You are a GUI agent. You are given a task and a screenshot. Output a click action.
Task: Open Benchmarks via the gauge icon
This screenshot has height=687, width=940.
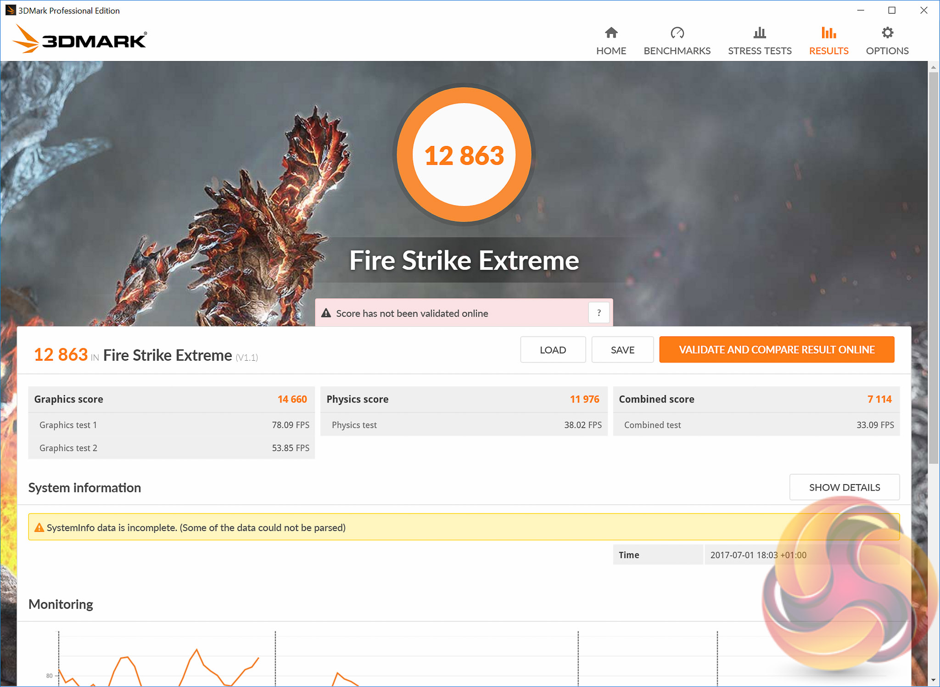pos(677,33)
